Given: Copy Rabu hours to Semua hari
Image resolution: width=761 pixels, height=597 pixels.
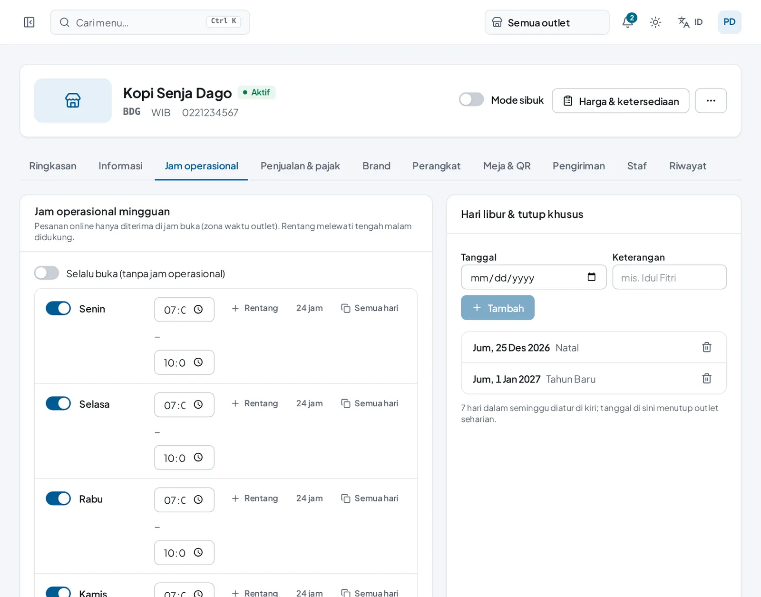Looking at the screenshot, I should click(370, 499).
